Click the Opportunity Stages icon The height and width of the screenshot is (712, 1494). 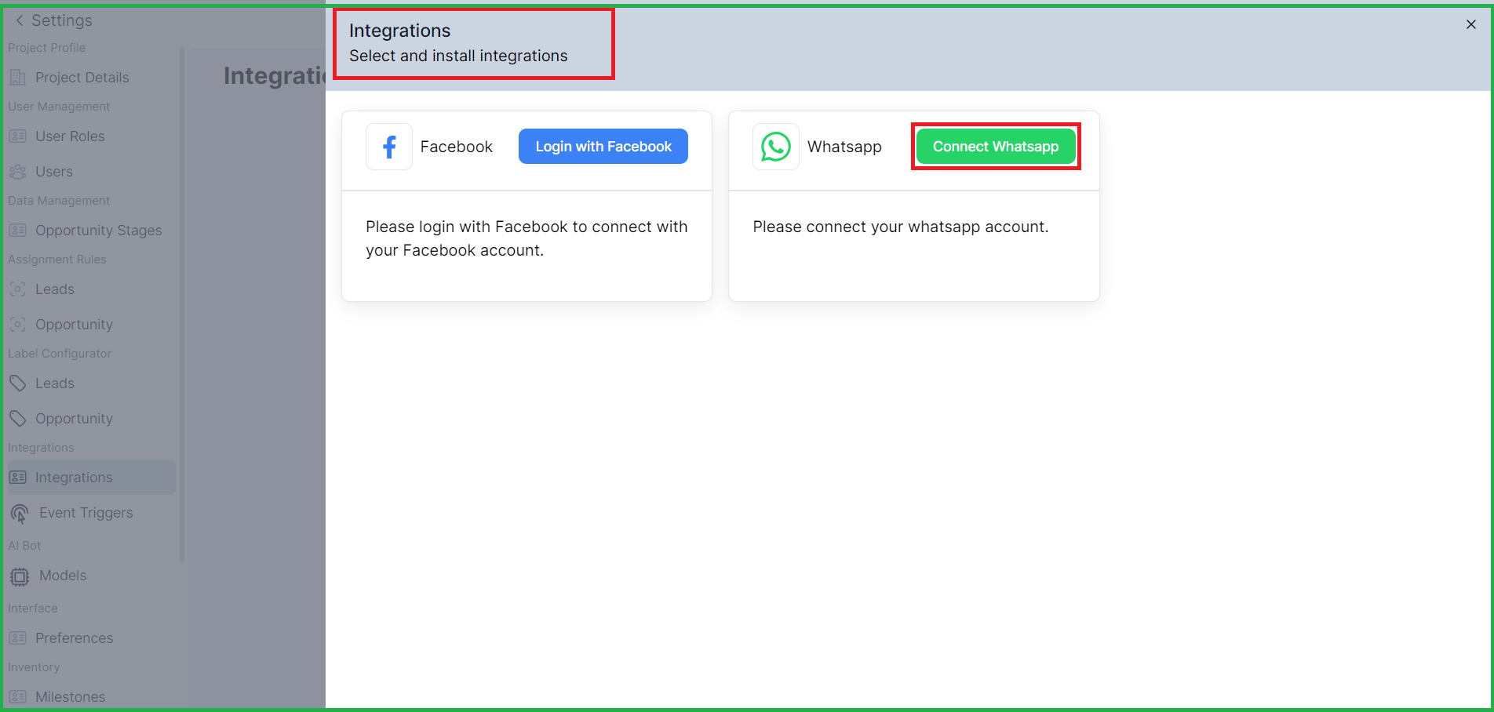18,231
